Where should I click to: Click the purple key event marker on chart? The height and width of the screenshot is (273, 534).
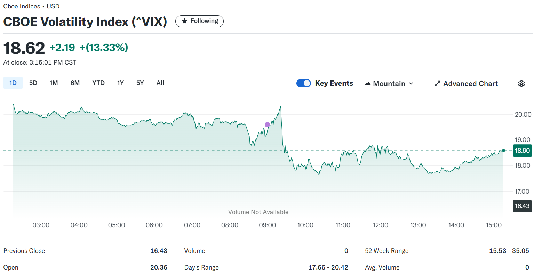(x=267, y=125)
